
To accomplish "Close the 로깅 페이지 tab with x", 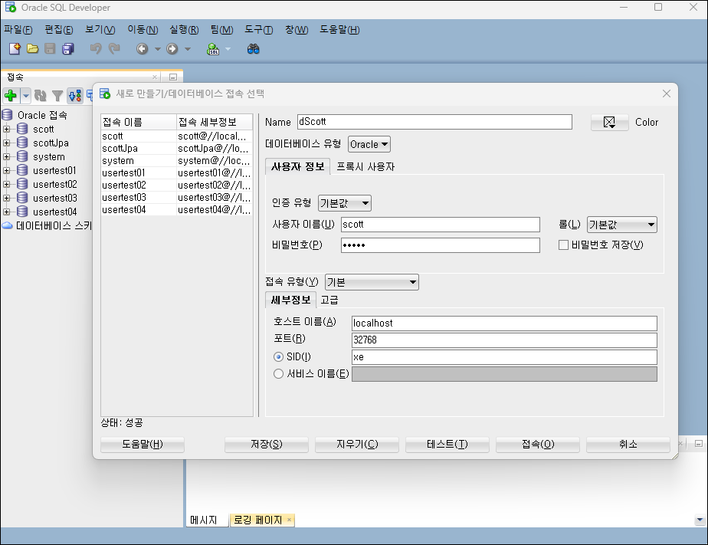I will tap(289, 520).
